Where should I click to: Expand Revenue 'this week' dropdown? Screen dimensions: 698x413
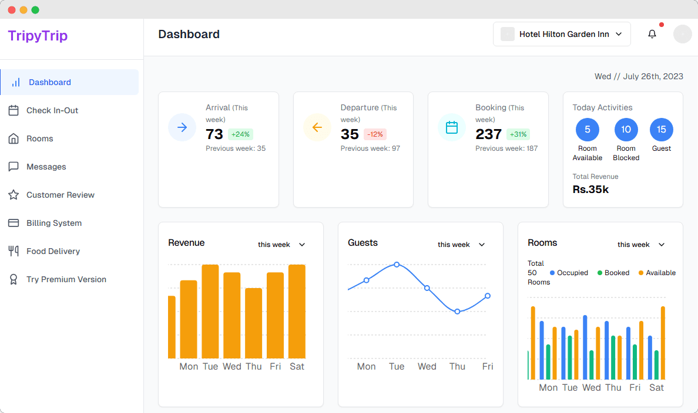282,245
